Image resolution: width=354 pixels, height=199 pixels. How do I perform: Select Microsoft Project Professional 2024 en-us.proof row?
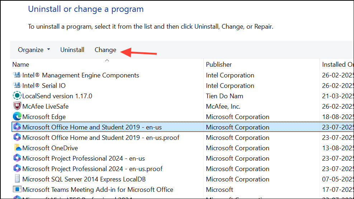pos(92,169)
